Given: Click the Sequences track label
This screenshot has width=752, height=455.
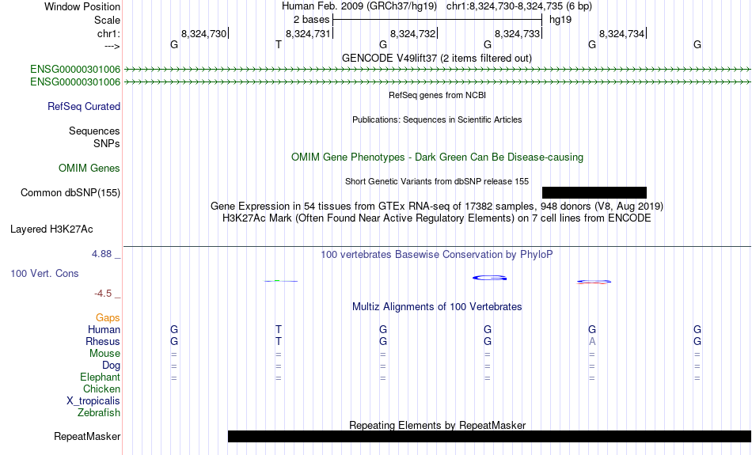Looking at the screenshot, I should tap(94, 131).
